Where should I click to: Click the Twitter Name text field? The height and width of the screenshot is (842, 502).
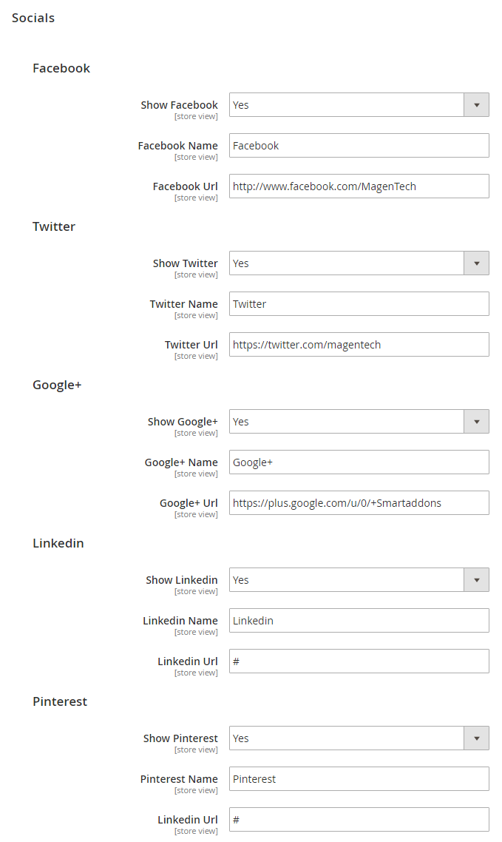[359, 304]
